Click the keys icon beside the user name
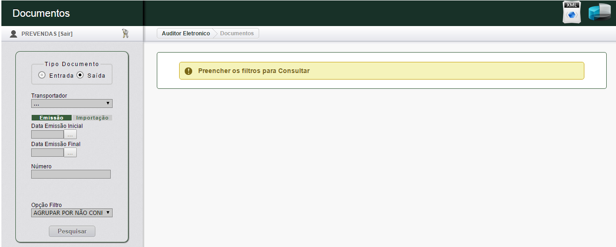The width and height of the screenshot is (616, 247). [125, 33]
